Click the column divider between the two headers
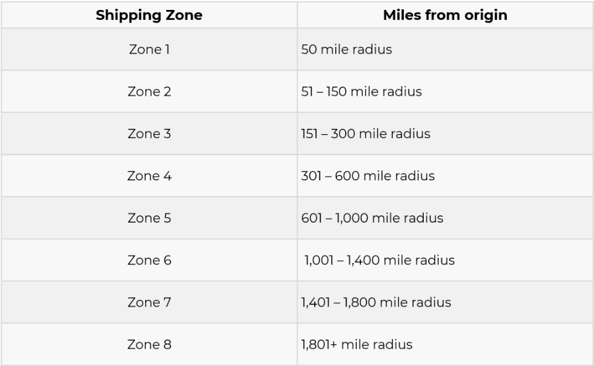This screenshot has width=594, height=366. tap(297, 15)
